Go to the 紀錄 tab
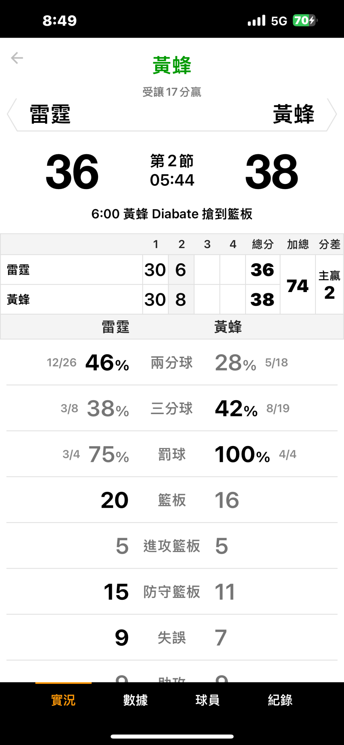Viewport: 344px width, 745px height. [x=280, y=700]
